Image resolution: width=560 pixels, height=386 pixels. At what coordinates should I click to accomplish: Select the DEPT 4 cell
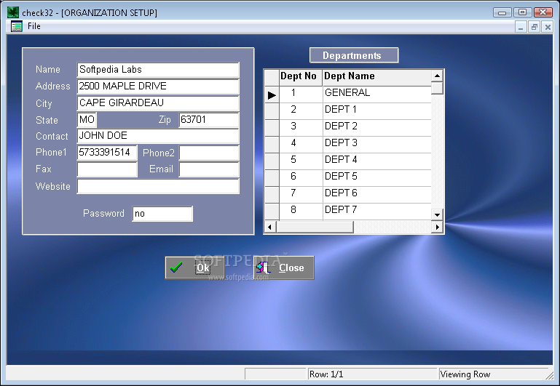[376, 161]
